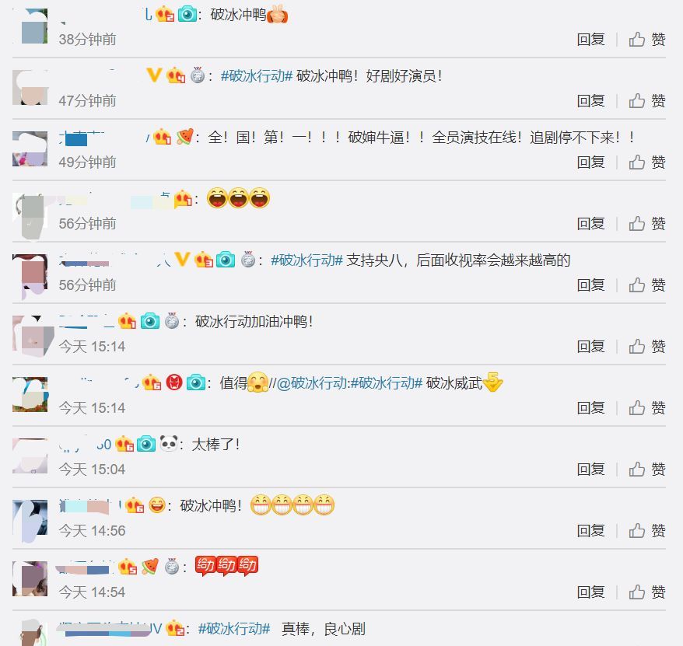The height and width of the screenshot is (646, 683).
Task: Click the medal badge before 支持央八 comment
Action: tap(248, 260)
